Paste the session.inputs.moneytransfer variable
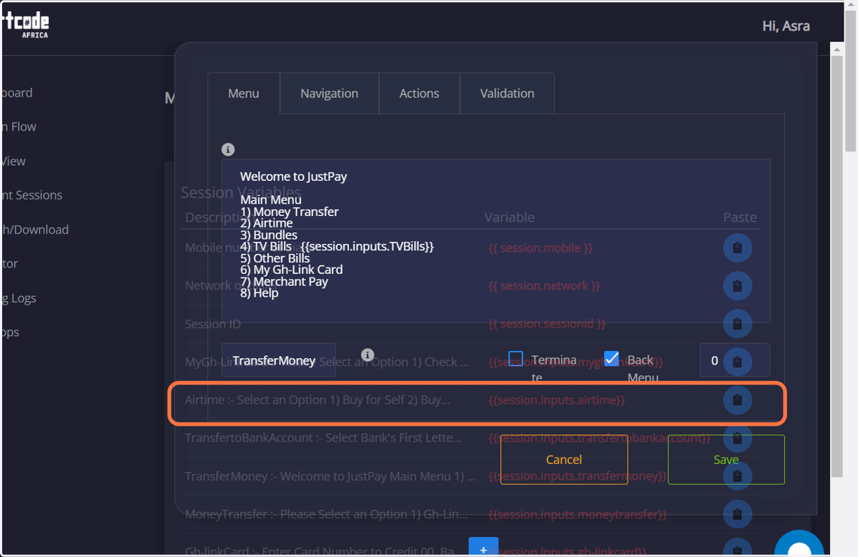 coord(737,514)
